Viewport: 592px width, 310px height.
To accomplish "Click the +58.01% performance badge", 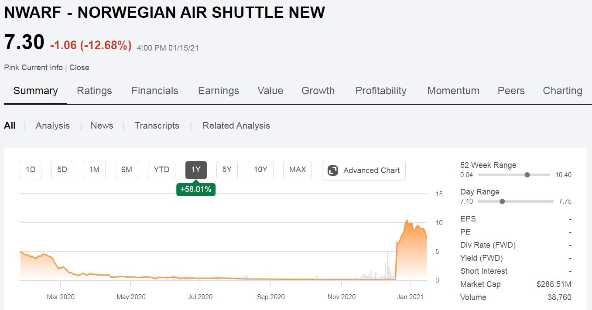I will point(196,189).
